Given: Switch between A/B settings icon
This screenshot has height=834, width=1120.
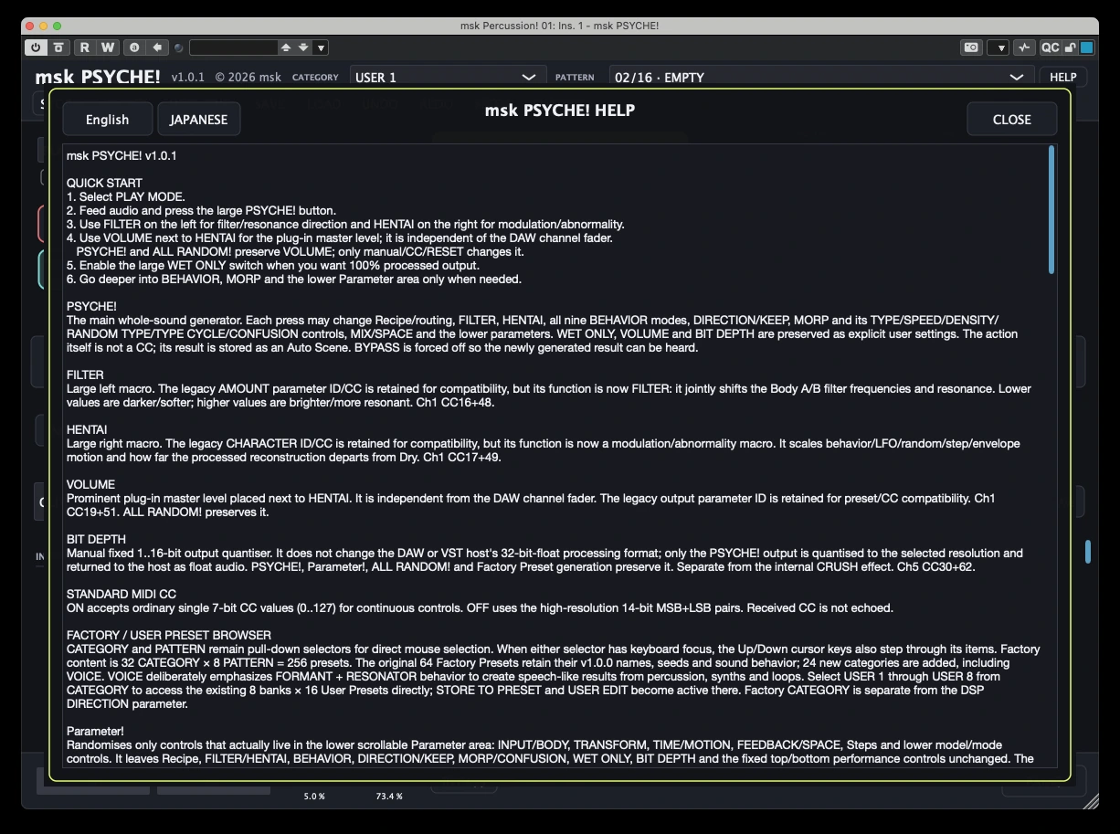Looking at the screenshot, I should [135, 48].
